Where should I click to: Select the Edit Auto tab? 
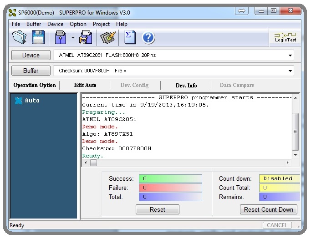pyautogui.click(x=85, y=85)
